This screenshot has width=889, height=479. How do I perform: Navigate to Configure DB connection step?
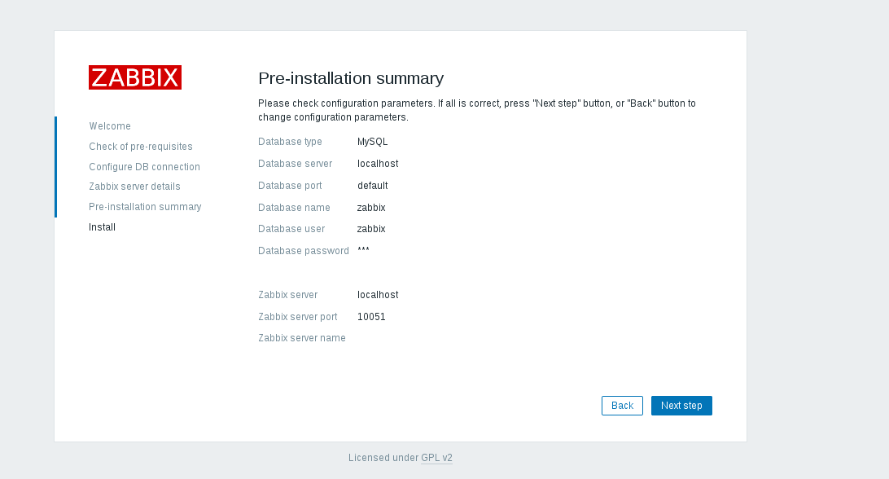point(144,166)
